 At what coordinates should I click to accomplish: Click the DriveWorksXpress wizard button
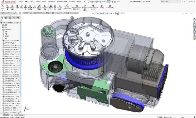click(93, 7)
